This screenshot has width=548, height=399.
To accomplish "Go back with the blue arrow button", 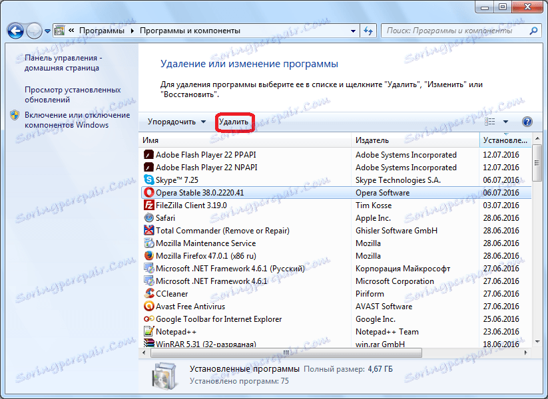I will click(x=15, y=31).
